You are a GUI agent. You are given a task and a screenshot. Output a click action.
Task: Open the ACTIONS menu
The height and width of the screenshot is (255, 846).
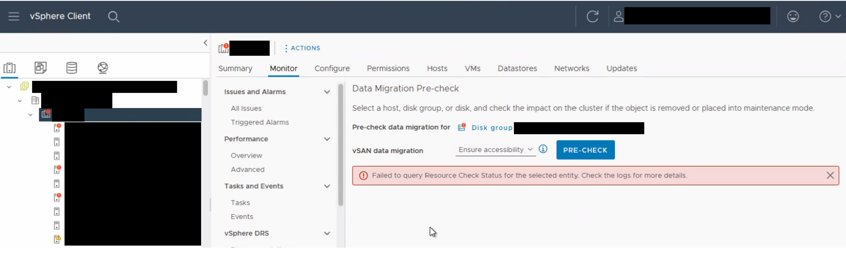point(302,48)
